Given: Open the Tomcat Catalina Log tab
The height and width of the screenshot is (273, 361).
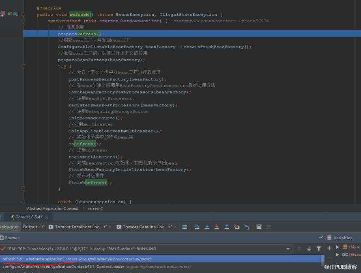Looking at the screenshot, I should 144,227.
